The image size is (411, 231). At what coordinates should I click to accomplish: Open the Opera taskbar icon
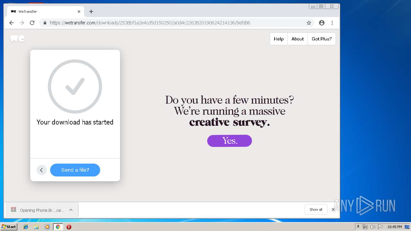coord(69,227)
